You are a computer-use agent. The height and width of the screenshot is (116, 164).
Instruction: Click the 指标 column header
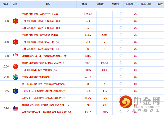pos(48,4)
